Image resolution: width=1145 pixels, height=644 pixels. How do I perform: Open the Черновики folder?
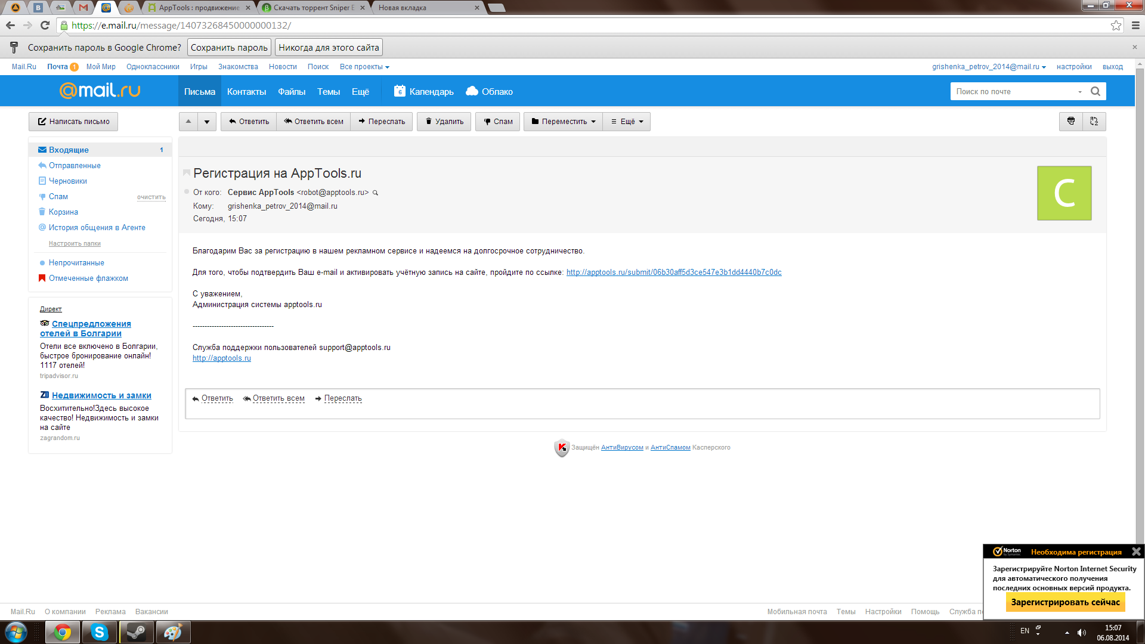(x=67, y=181)
